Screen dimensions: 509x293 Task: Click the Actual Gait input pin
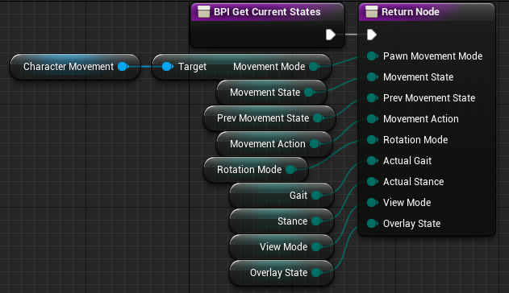(x=373, y=160)
